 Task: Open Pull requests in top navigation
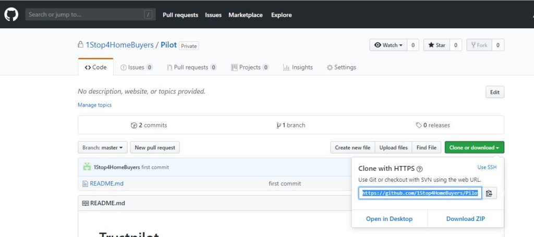(x=180, y=15)
